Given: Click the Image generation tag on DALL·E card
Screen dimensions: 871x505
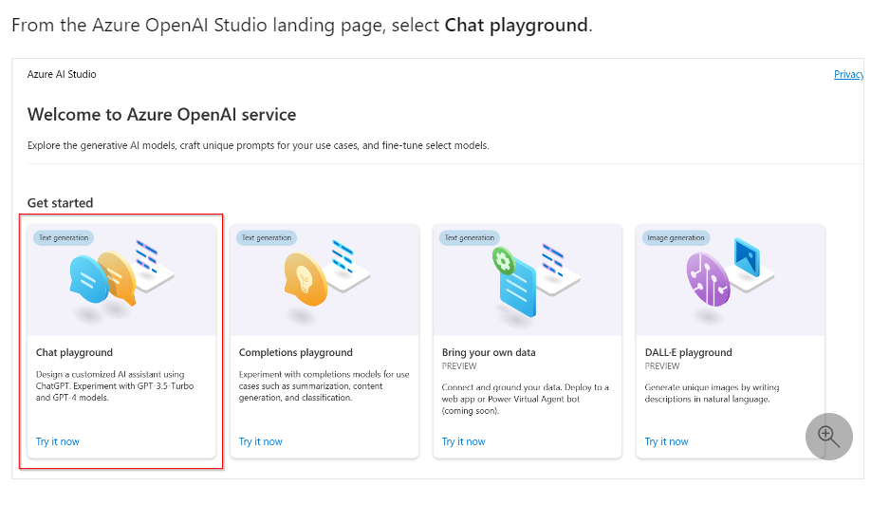Looking at the screenshot, I should point(676,237).
